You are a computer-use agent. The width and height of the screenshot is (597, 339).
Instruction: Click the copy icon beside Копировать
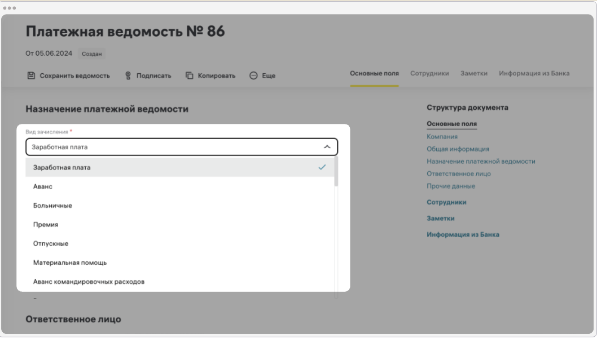pos(190,75)
